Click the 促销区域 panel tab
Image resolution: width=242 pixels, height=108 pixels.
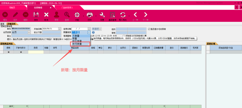(x=211, y=44)
